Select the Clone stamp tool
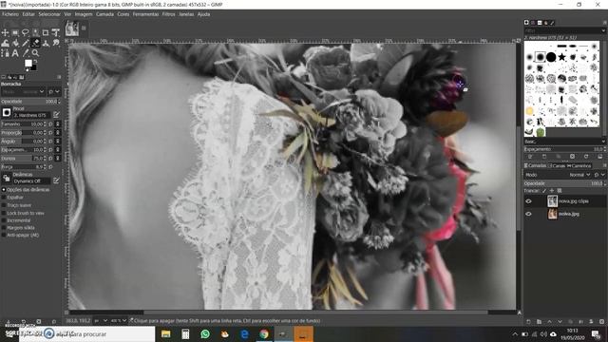This screenshot has height=342, width=608. (46, 43)
